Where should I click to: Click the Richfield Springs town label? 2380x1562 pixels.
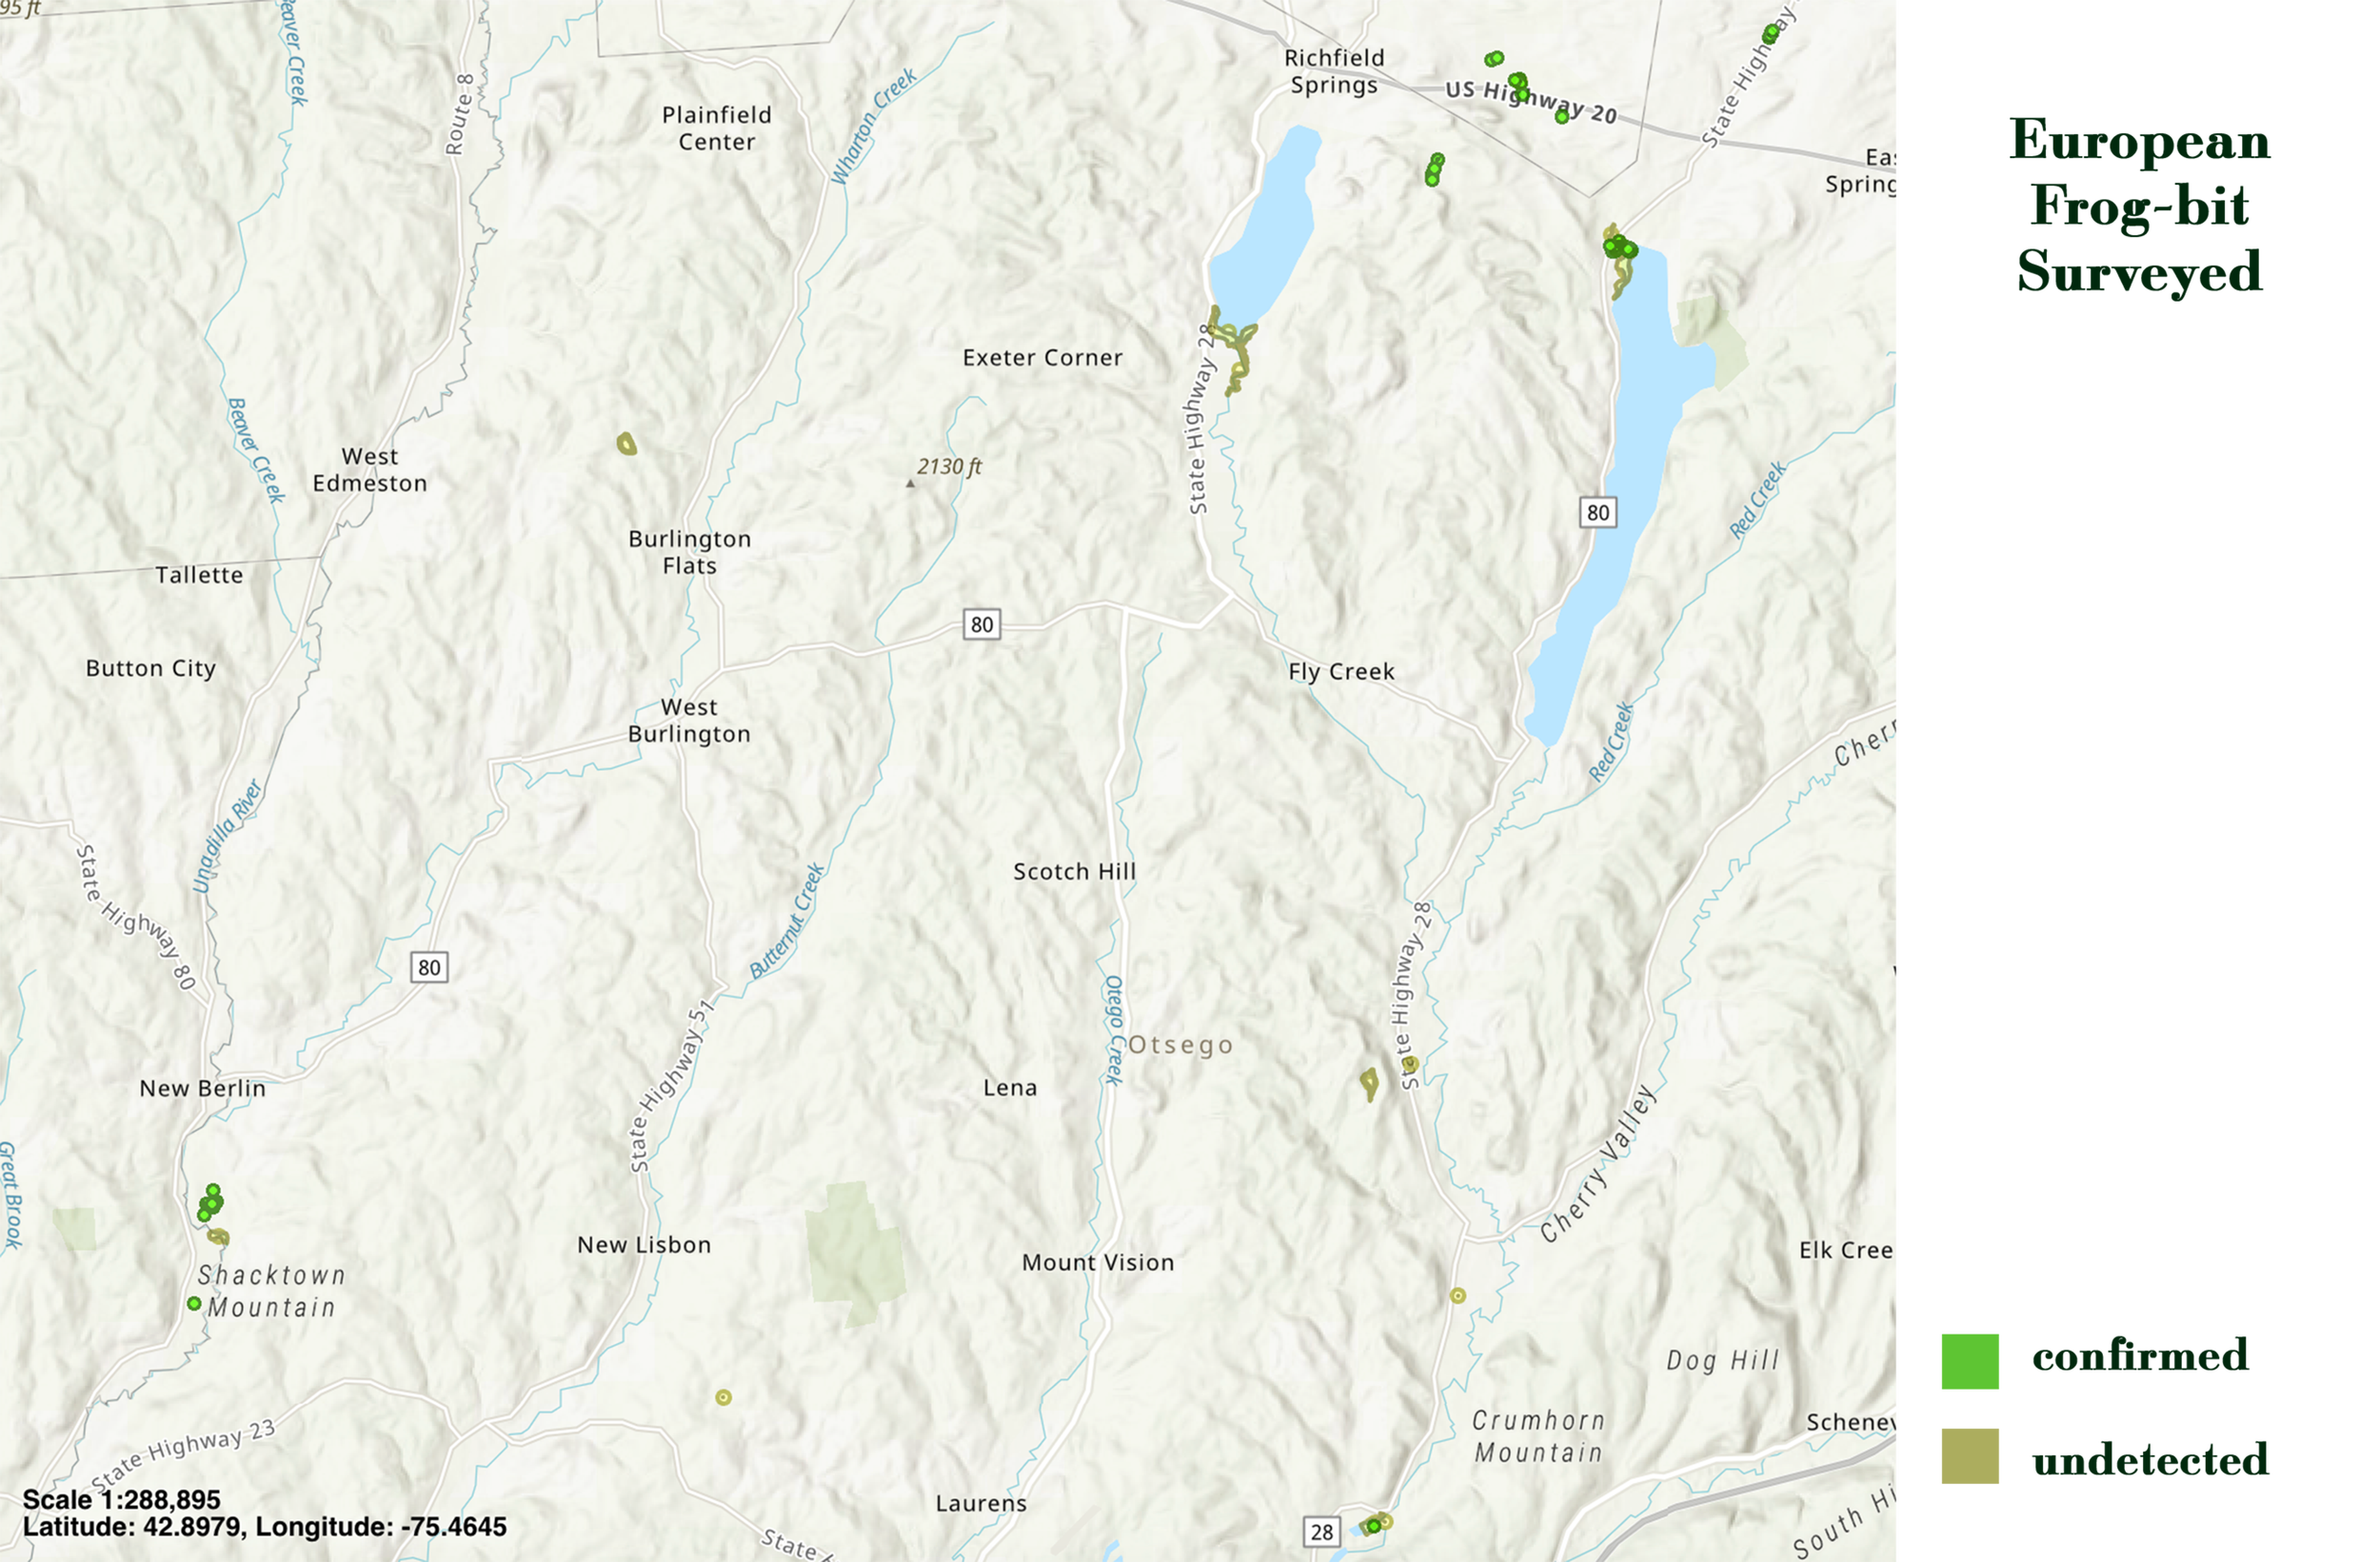coord(1334,71)
